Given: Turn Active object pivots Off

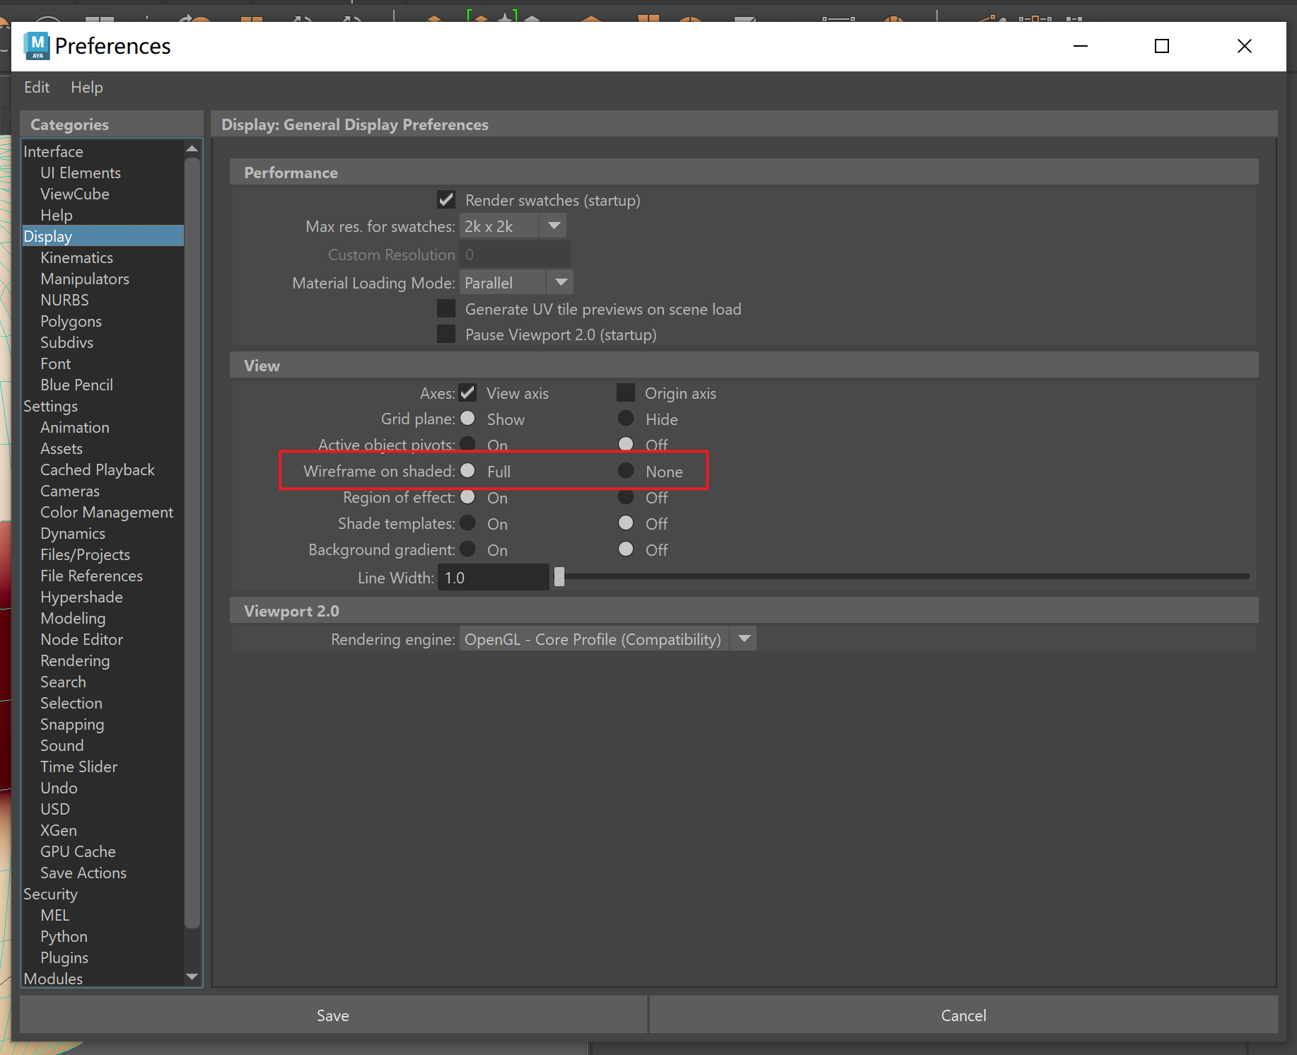Looking at the screenshot, I should (626, 444).
